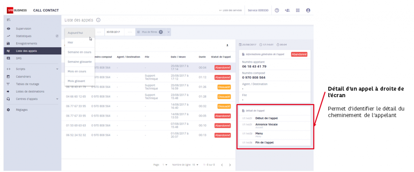
Task: Go to next page arrow
Action: [230, 165]
